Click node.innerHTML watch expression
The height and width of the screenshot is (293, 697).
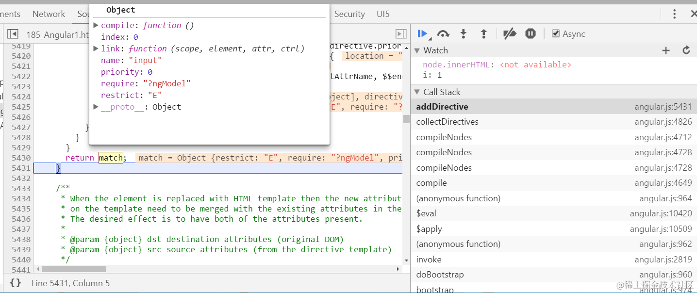pyautogui.click(x=497, y=65)
